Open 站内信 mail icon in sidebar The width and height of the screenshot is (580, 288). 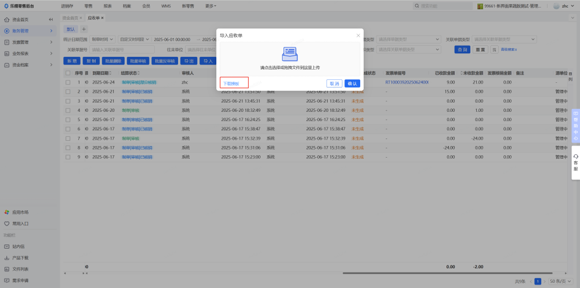click(x=7, y=246)
